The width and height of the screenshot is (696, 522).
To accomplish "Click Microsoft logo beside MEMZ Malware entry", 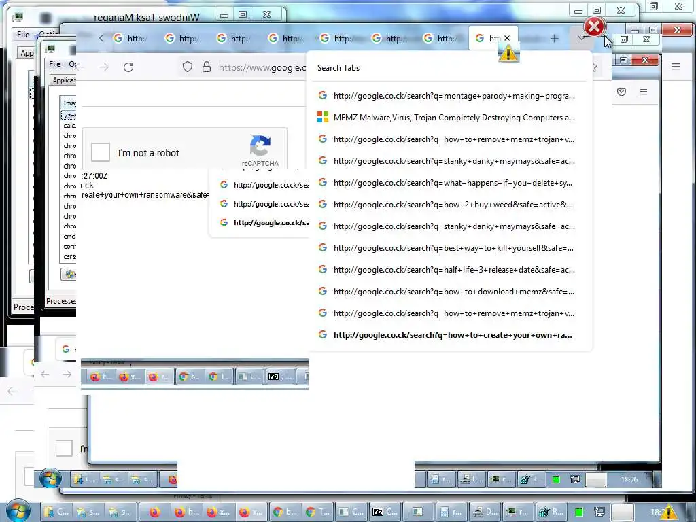I will click(323, 117).
